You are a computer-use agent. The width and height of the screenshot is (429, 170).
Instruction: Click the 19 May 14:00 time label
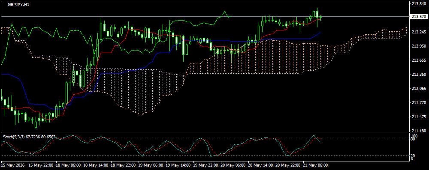(x=178, y=165)
